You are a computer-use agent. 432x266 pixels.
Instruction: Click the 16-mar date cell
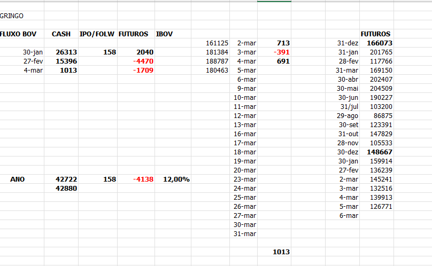tap(245, 134)
